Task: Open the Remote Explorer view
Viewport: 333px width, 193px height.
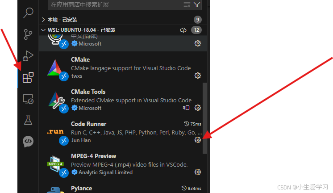Action: point(28,99)
